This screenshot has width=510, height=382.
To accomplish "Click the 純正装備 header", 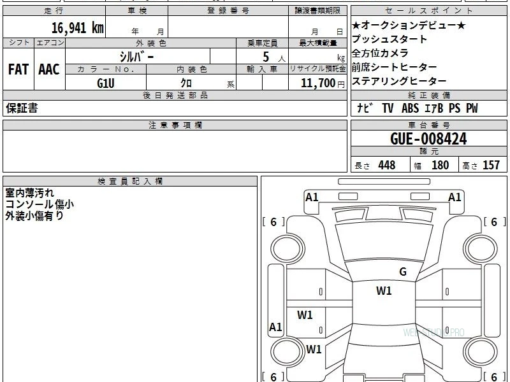I will (x=428, y=95).
